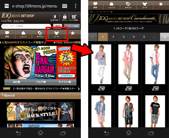Select セール star icon in right phone
This screenshot has width=169, height=138.
pos(161,5)
